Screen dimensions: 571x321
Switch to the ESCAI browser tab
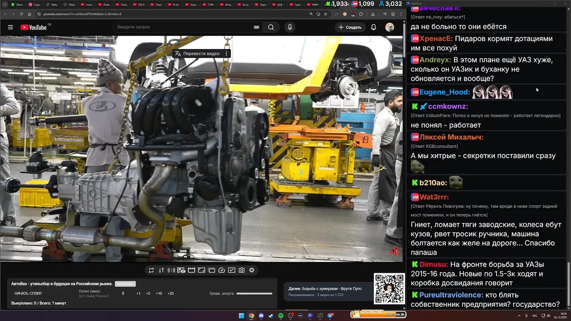coord(140,4)
